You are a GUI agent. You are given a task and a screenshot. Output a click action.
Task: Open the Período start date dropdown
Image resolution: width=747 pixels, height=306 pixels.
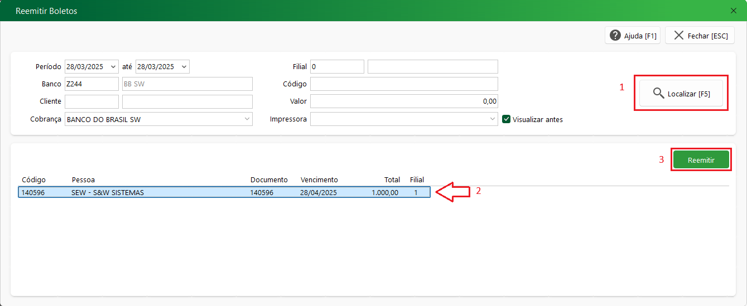point(114,67)
